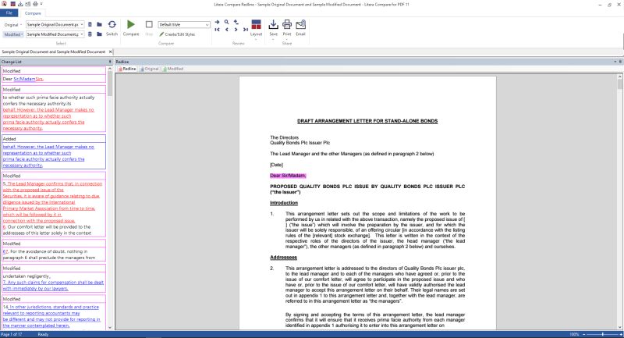Select change '67. For the avoidance of doubt'
Screen dimensions: 624x338
point(54,251)
